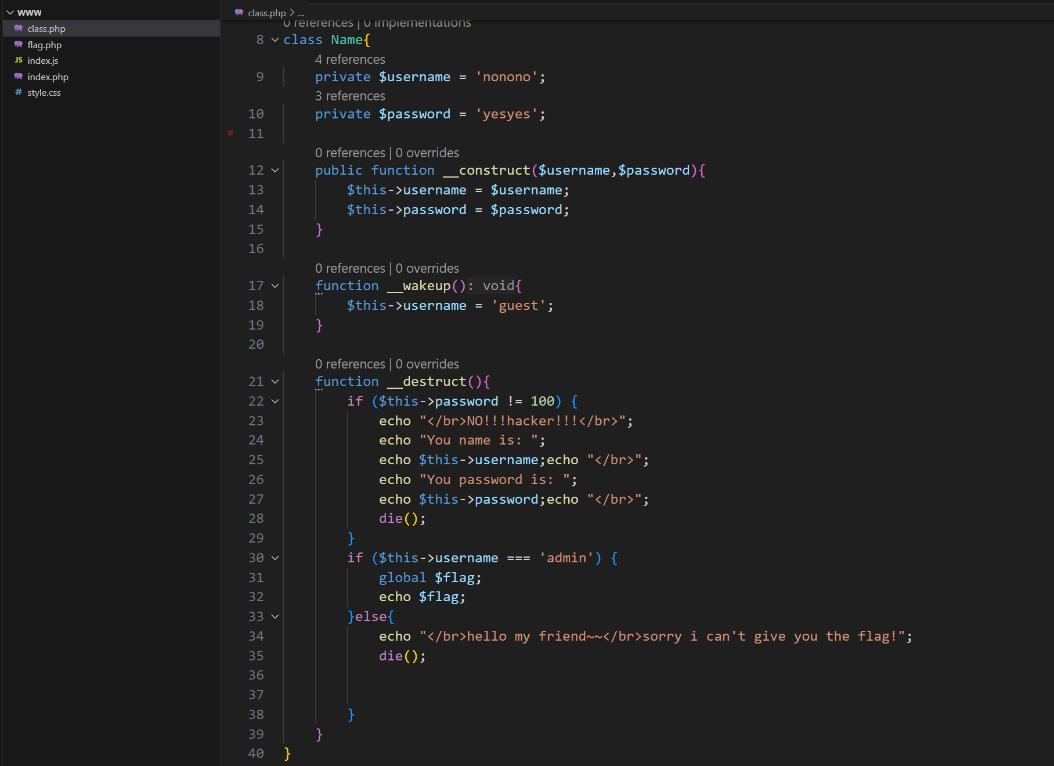Viewport: 1054px width, 766px height.
Task: Click '0 references' code lens above __destruct
Action: click(350, 364)
